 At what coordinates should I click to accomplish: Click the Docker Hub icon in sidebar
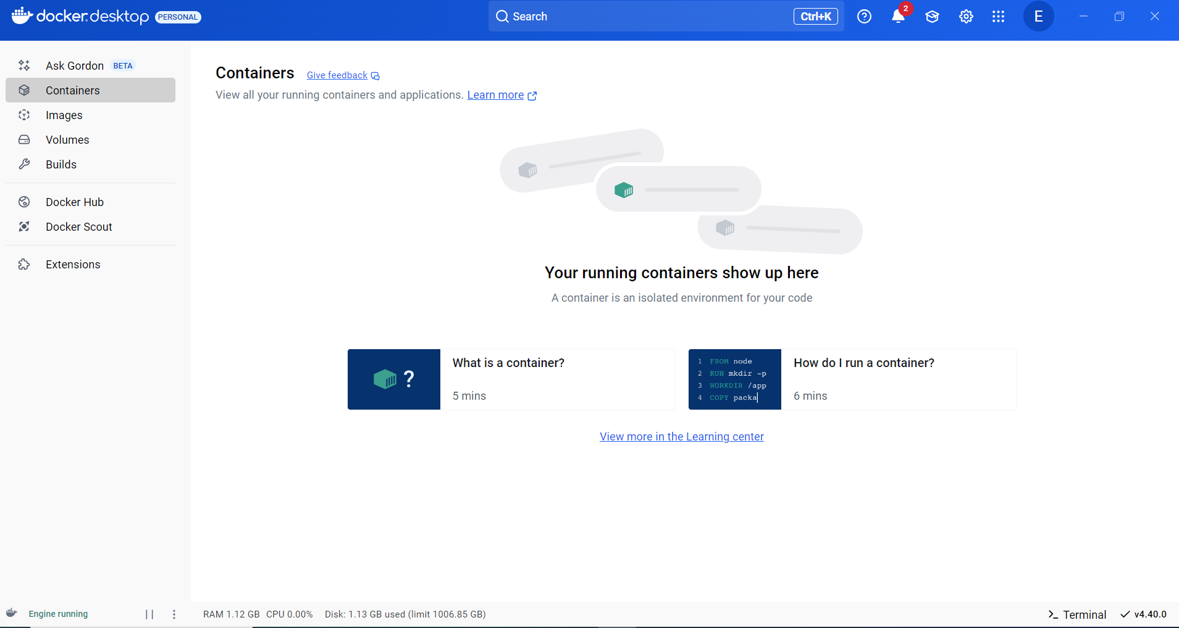(x=24, y=202)
